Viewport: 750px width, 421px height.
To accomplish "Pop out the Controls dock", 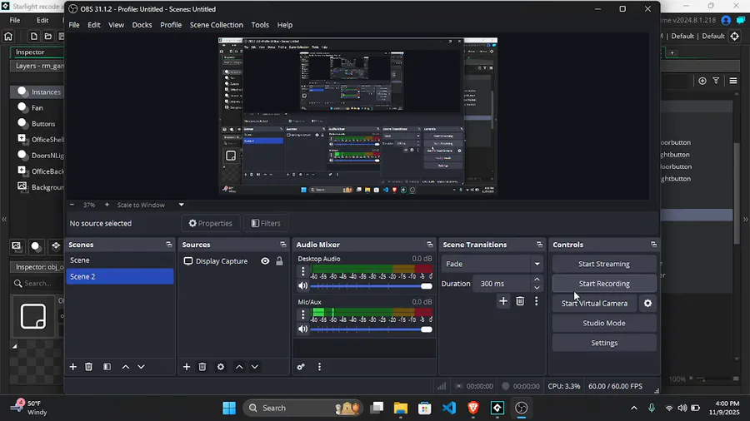I will pyautogui.click(x=653, y=245).
